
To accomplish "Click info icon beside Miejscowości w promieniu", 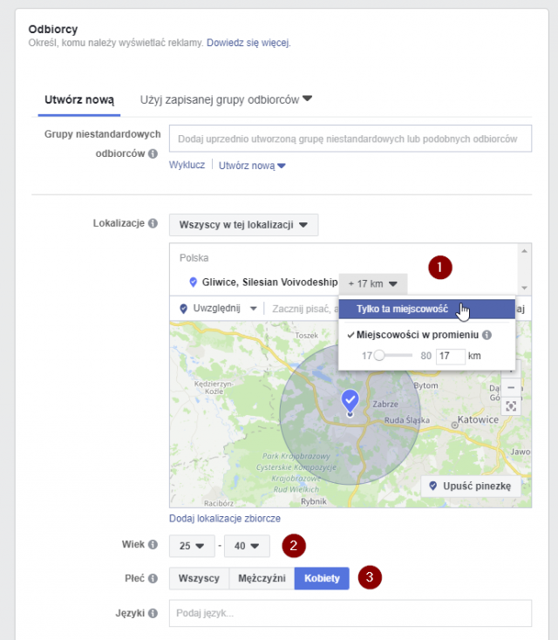I will click(x=487, y=335).
